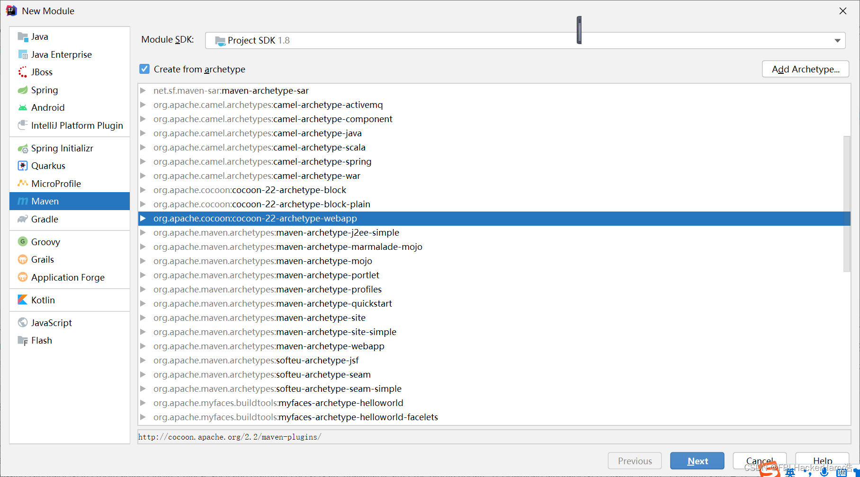Screen dimensions: 860x477
Task: Select maven-archetype-site-simple row
Action: pyautogui.click(x=494, y=332)
